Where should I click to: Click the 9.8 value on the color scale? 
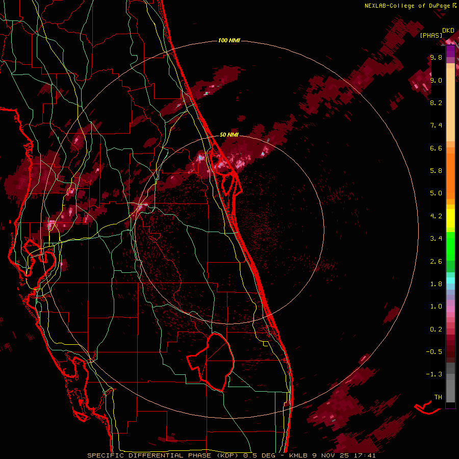pos(436,57)
